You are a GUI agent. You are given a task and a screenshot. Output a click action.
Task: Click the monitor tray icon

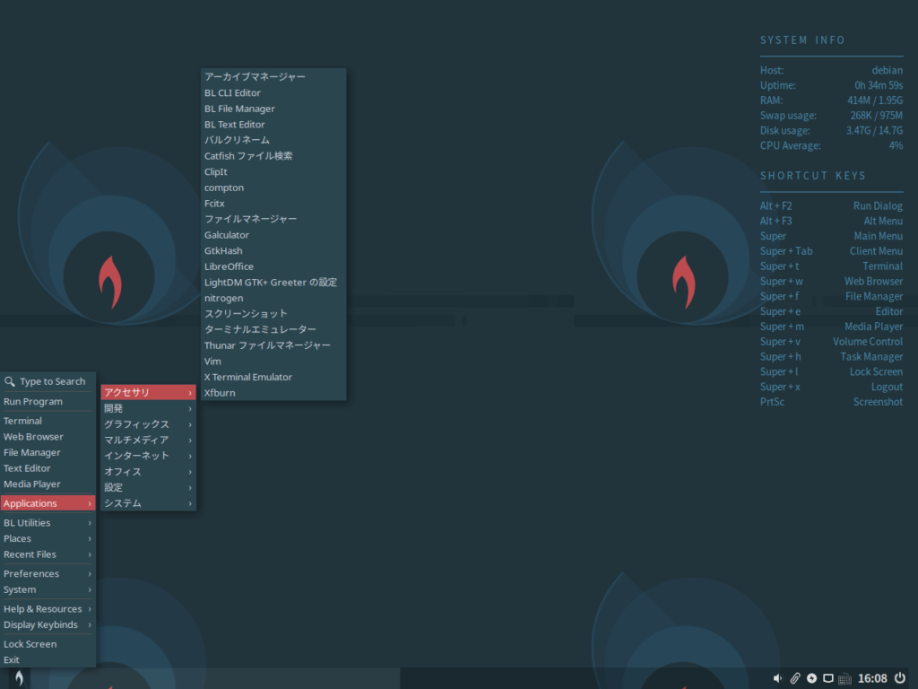pos(827,678)
